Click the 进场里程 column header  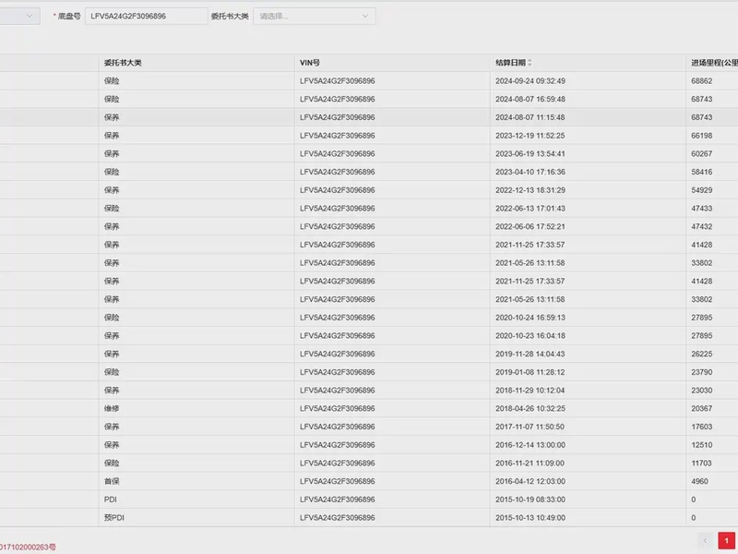pos(714,63)
